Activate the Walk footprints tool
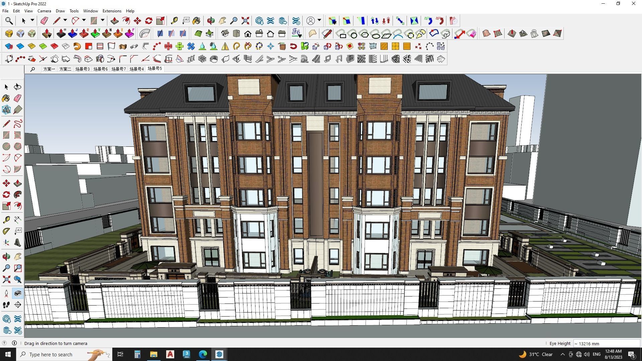 (6, 305)
